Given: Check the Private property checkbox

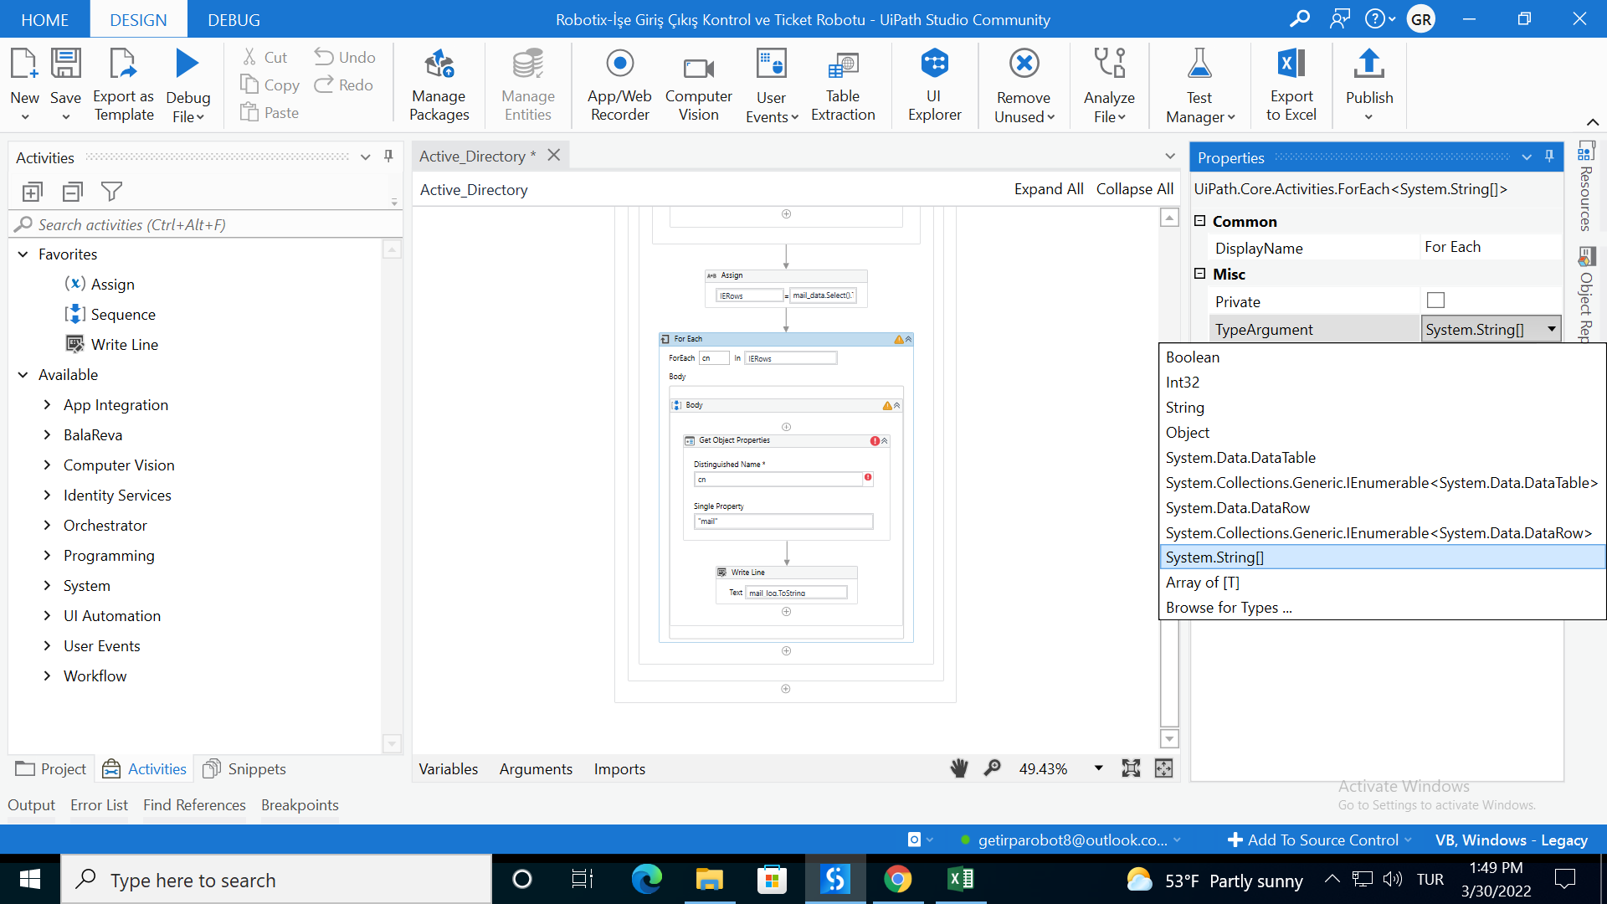Looking at the screenshot, I should point(1435,300).
